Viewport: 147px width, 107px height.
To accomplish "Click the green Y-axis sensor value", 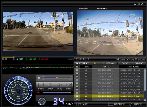I will [31, 59].
